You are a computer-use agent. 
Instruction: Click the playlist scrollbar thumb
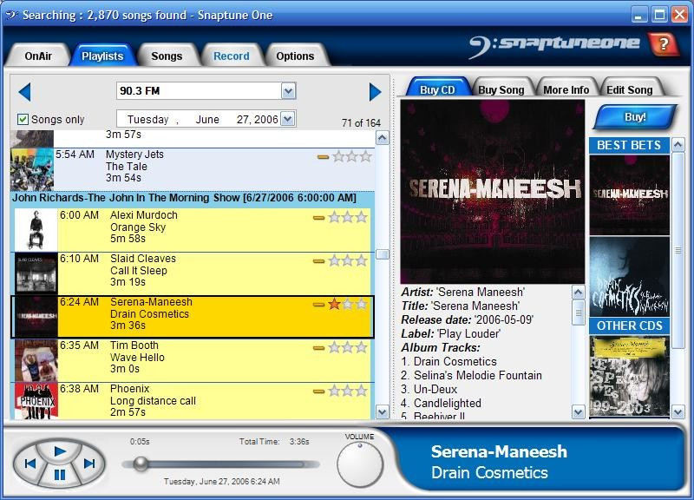[382, 254]
